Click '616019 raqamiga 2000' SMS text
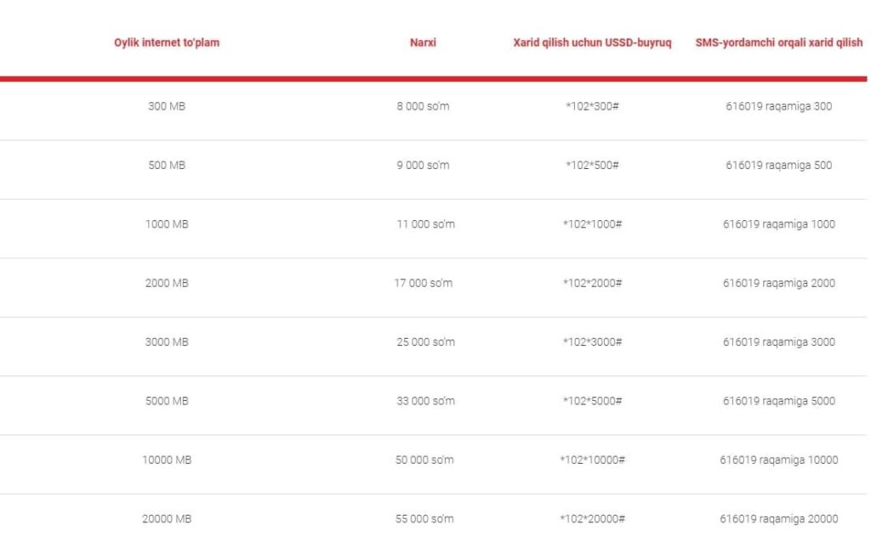This screenshot has height=536, width=871. pyautogui.click(x=778, y=283)
